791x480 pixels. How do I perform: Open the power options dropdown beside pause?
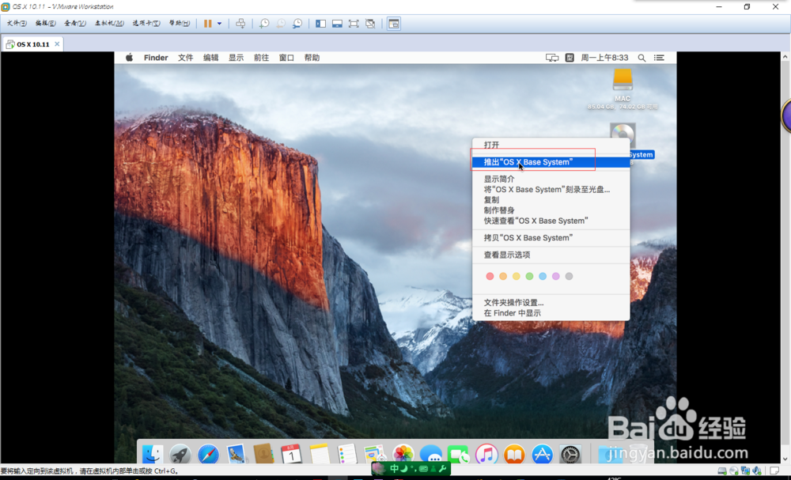[x=219, y=24]
